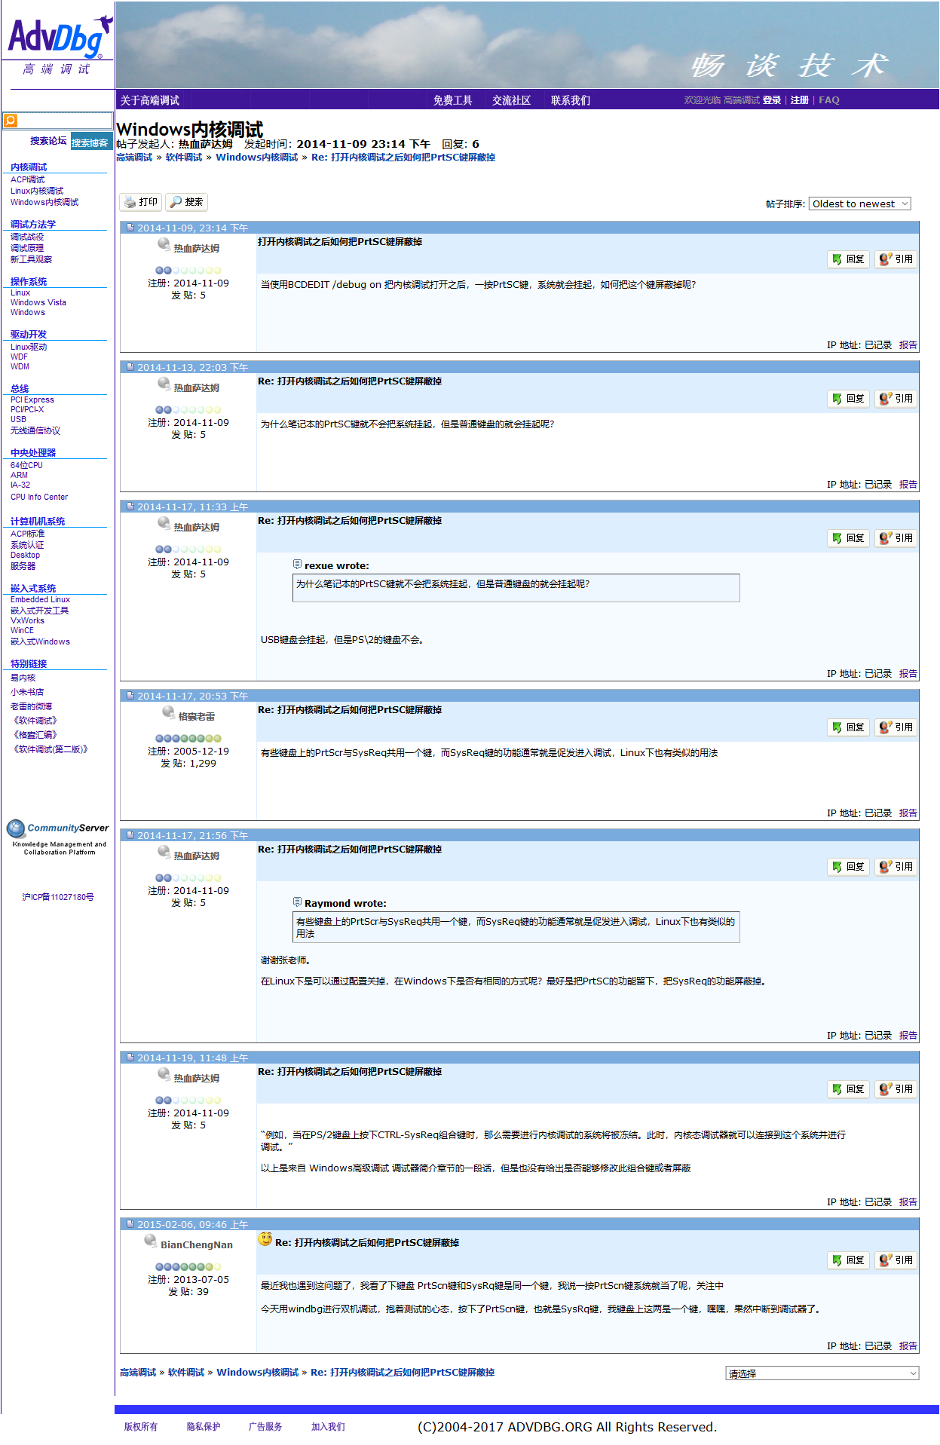
Task: Open the 版权所有 footer link
Action: click(x=141, y=1426)
